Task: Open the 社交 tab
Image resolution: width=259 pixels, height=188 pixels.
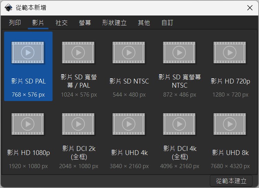Action: [61, 23]
